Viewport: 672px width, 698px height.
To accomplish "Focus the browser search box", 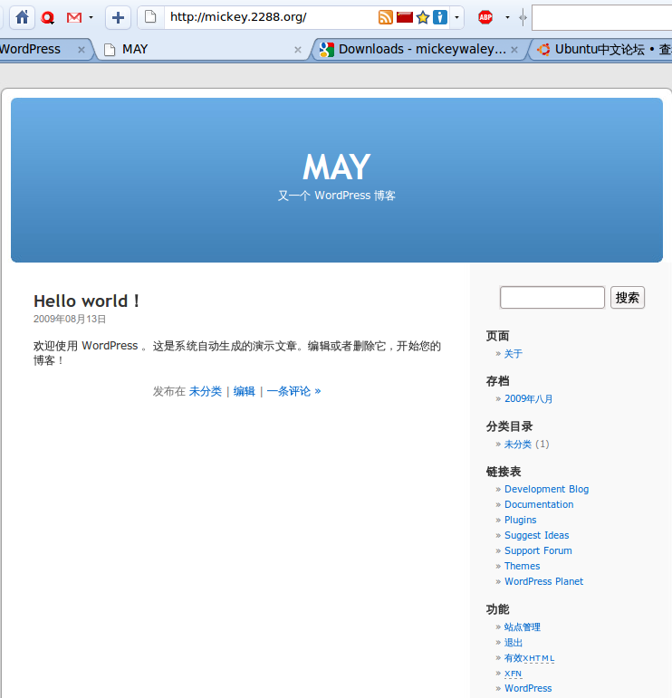I will tap(602, 18).
